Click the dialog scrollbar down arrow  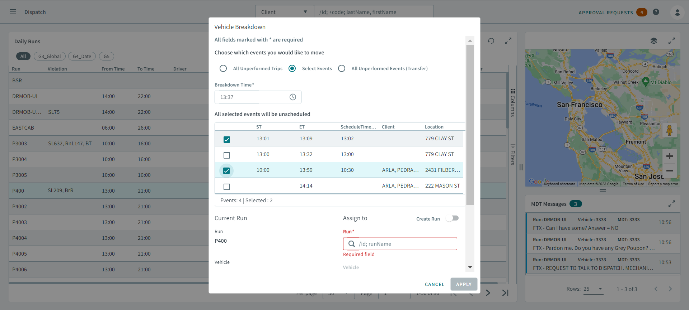pyautogui.click(x=470, y=267)
